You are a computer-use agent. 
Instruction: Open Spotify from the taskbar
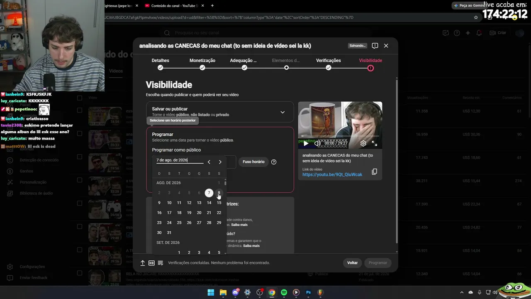pos(284,292)
